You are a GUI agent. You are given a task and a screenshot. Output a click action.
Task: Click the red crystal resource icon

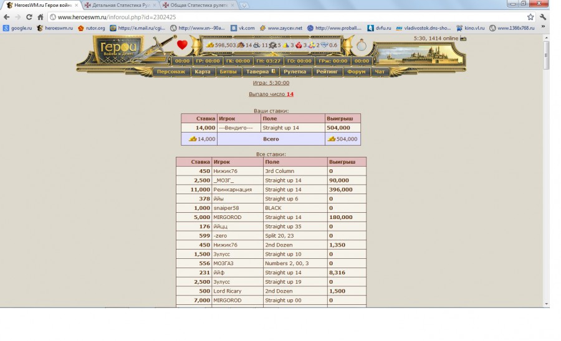pos(299,45)
